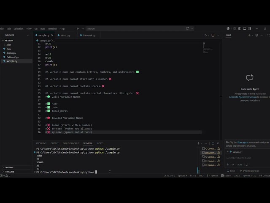Viewport: 270px width, 203px height.
Task: Change indentation via Spaces: 4
Action: pos(183,176)
